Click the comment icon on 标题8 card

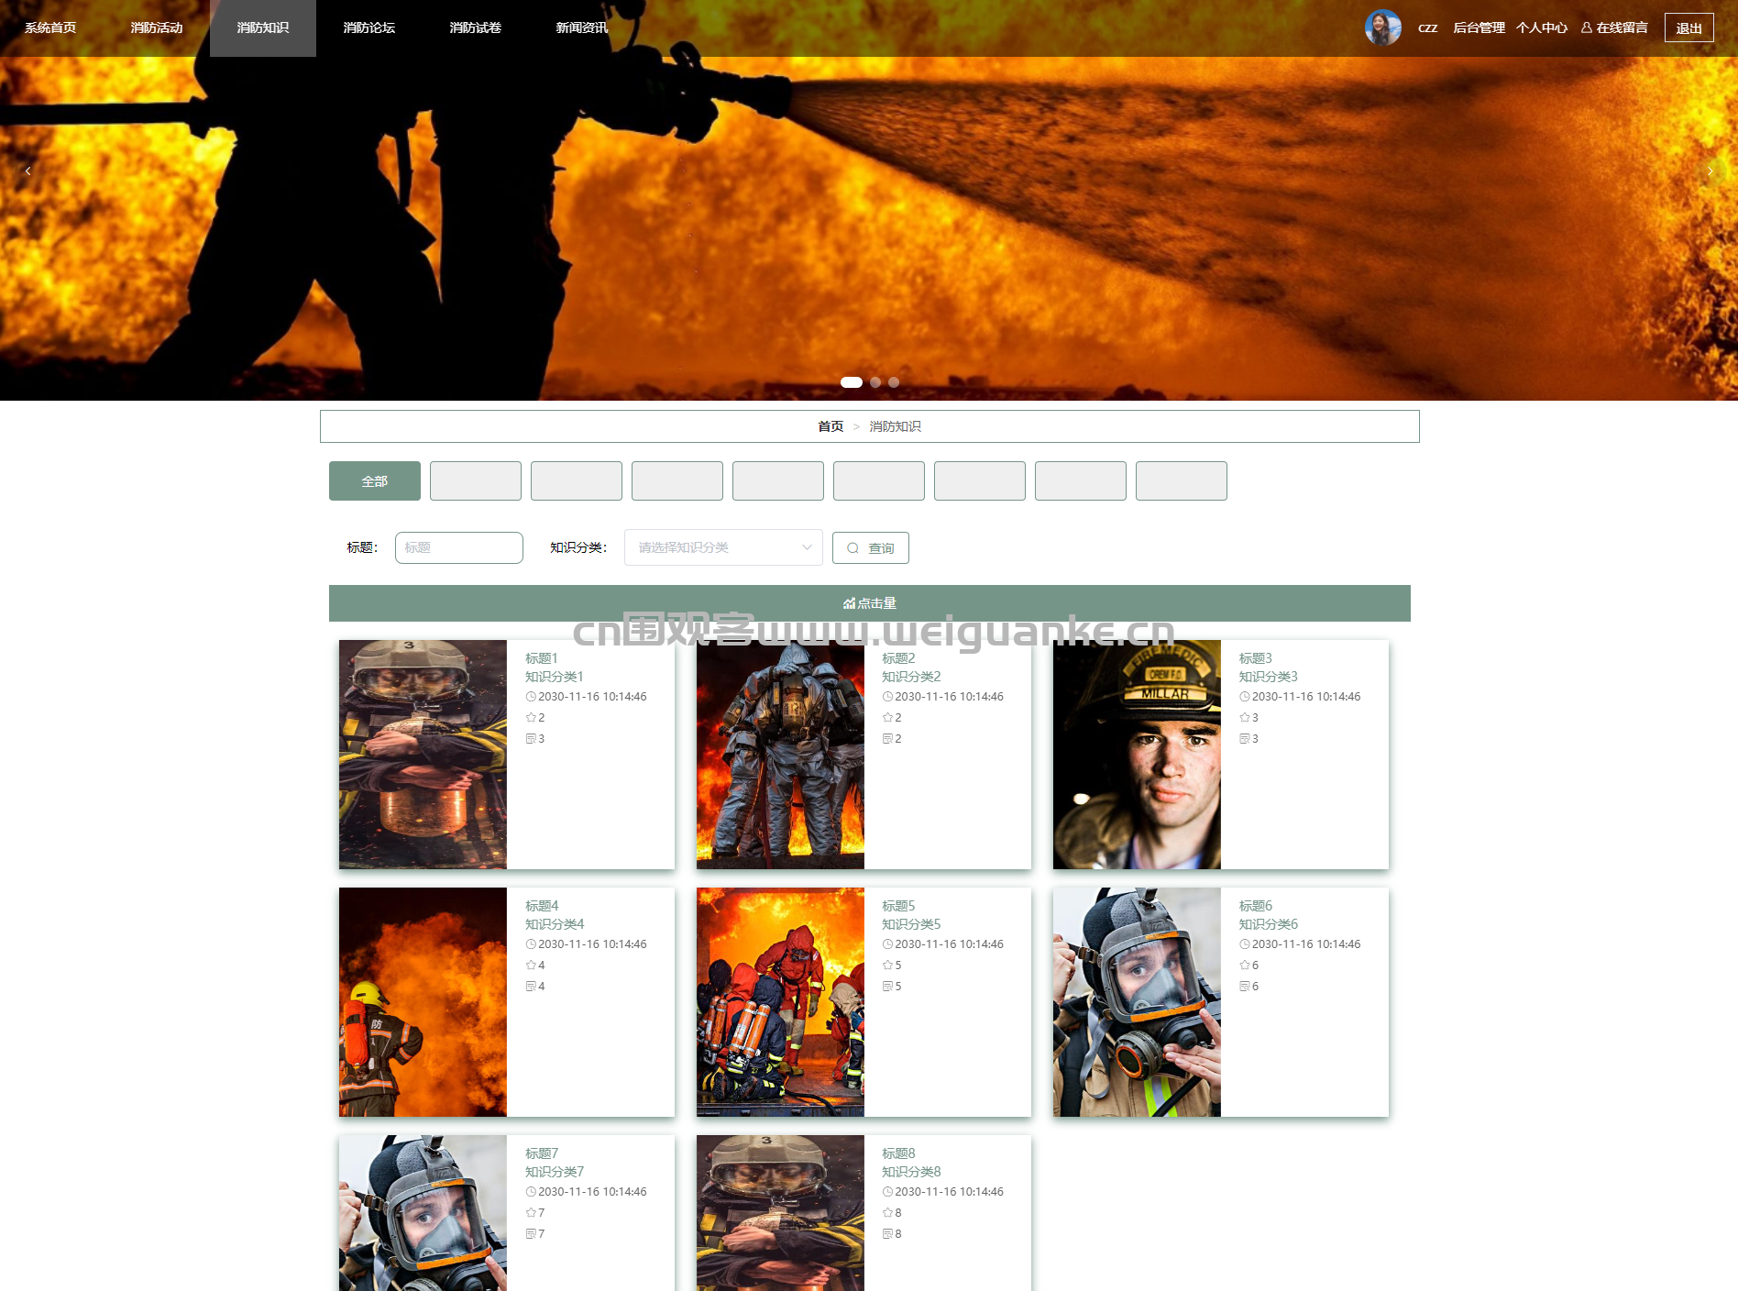point(887,1234)
